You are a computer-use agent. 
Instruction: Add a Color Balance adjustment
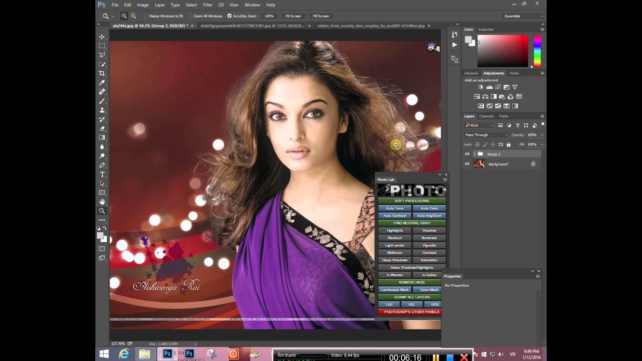(485, 97)
